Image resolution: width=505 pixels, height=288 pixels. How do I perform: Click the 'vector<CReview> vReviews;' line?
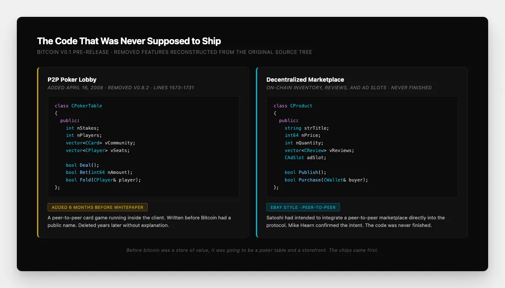tap(319, 150)
